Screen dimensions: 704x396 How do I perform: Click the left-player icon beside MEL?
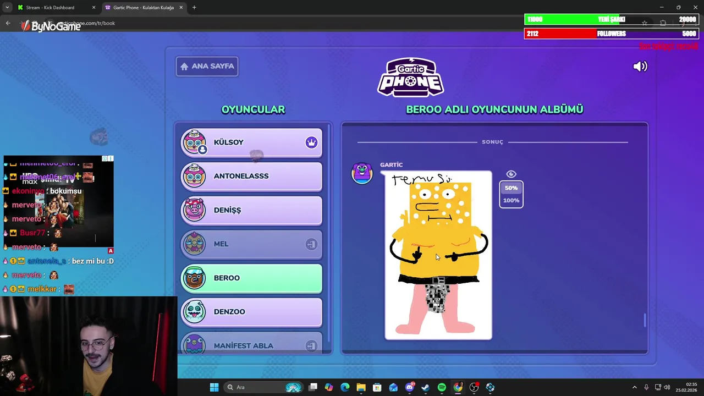click(x=311, y=244)
